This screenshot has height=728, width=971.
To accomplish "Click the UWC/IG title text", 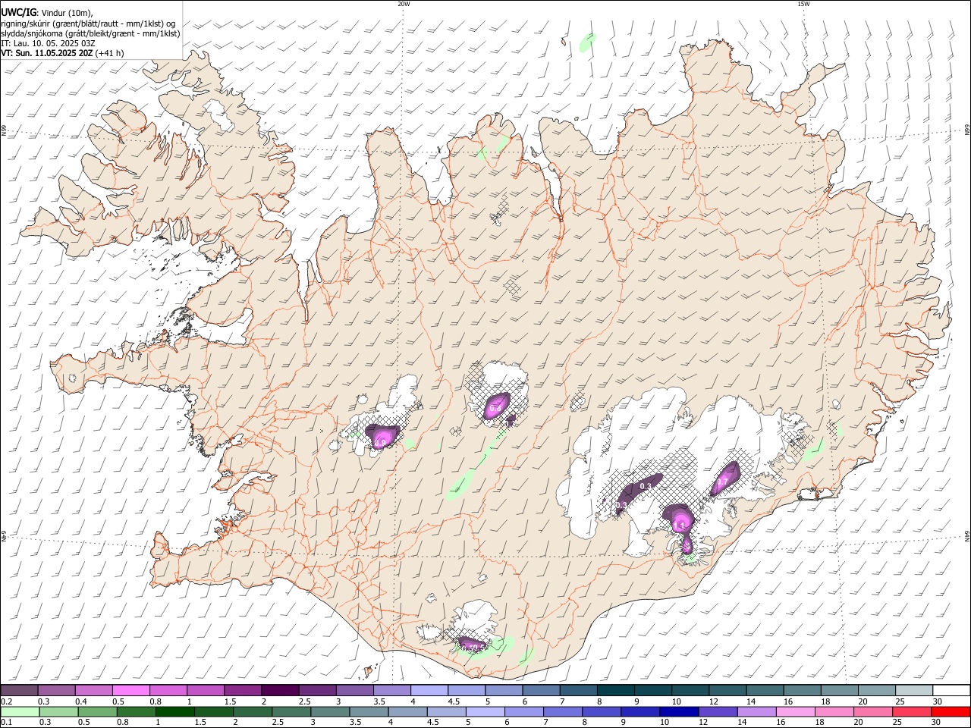I will coord(18,13).
